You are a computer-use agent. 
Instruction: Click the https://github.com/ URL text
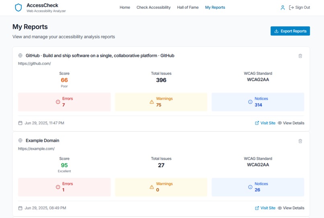[x=34, y=64]
